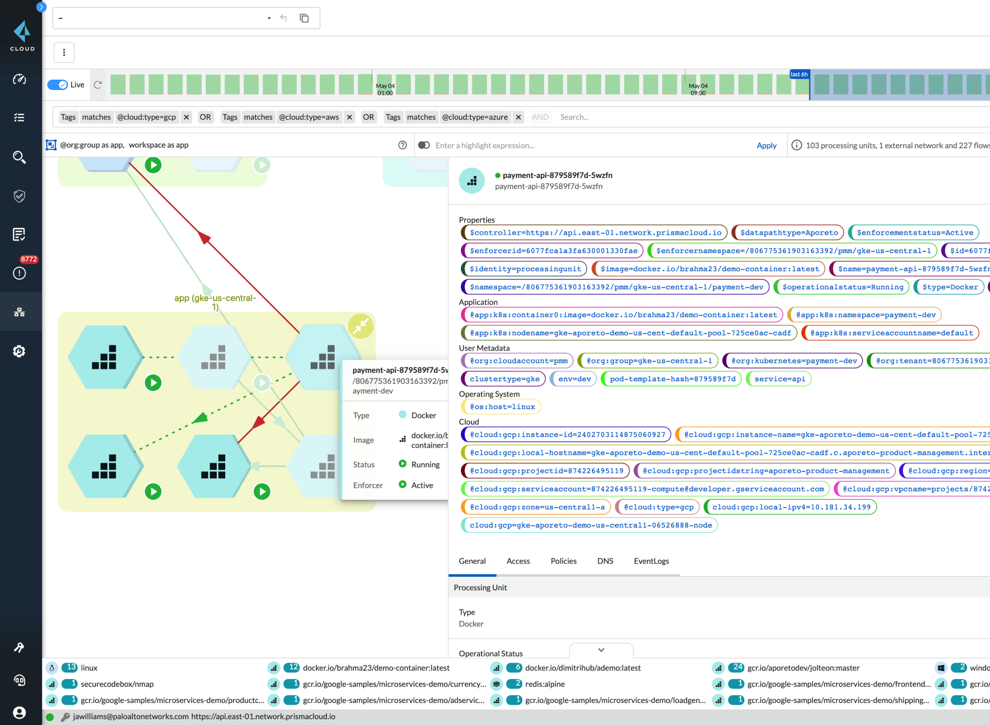Screen dimensions: 990x725
Task: Open the Dashboard speedometer icon in sidebar
Action: coord(19,80)
